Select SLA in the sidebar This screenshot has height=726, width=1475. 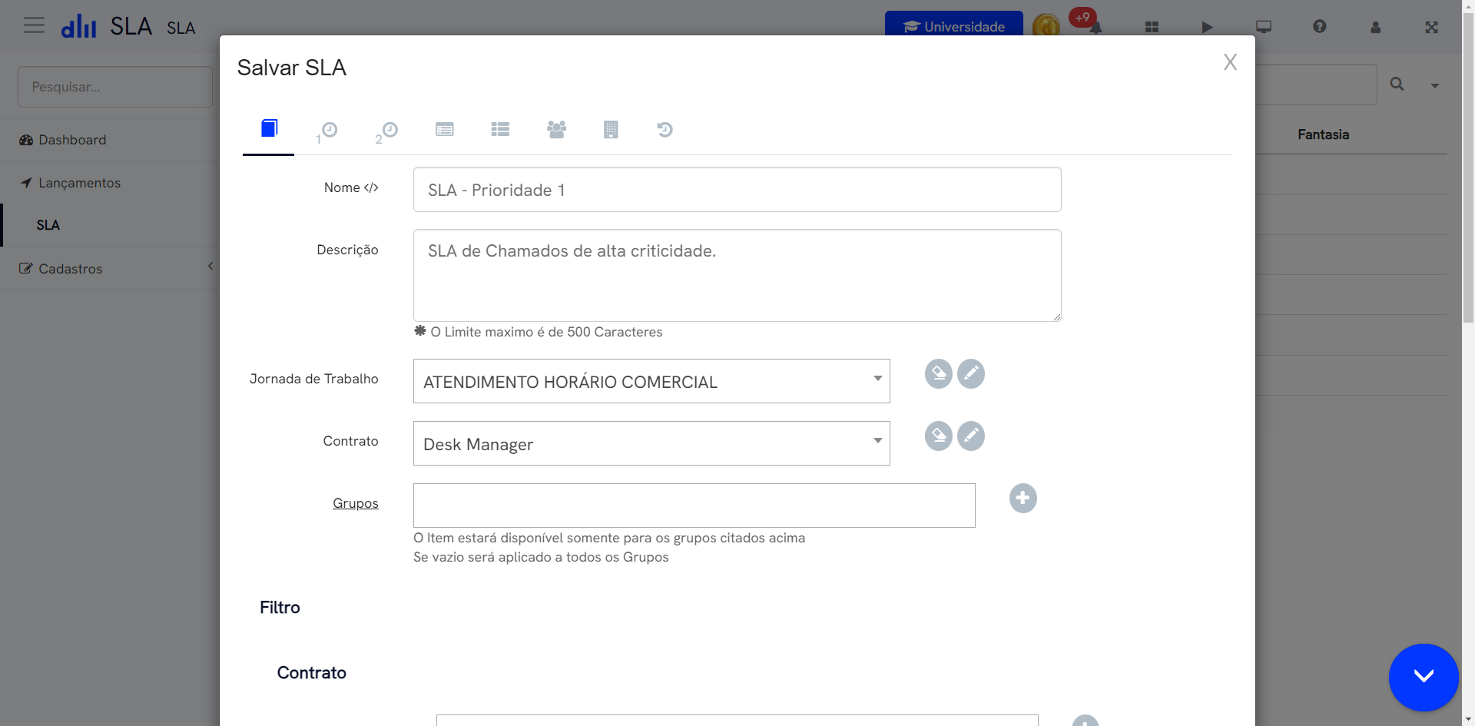click(110, 225)
